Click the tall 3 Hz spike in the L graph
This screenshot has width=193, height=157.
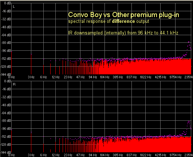coord(31,64)
